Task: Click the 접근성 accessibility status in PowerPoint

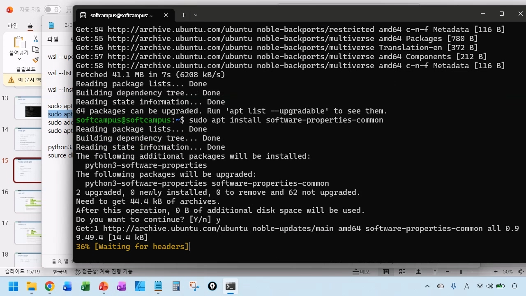Action: pyautogui.click(x=103, y=272)
